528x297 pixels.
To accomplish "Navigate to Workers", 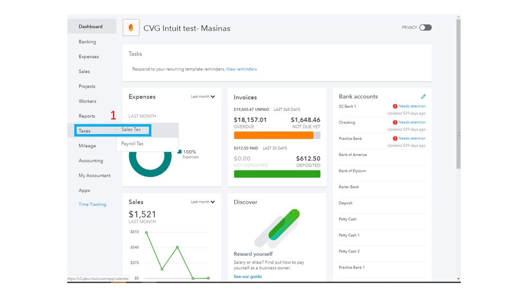I will coord(88,101).
